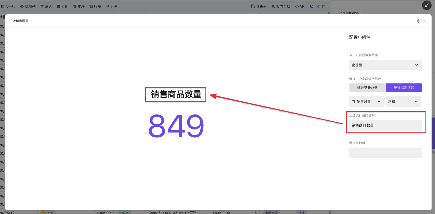Open the 行高 row height tool
Viewport: 435px width, 214px height.
tap(95, 6)
